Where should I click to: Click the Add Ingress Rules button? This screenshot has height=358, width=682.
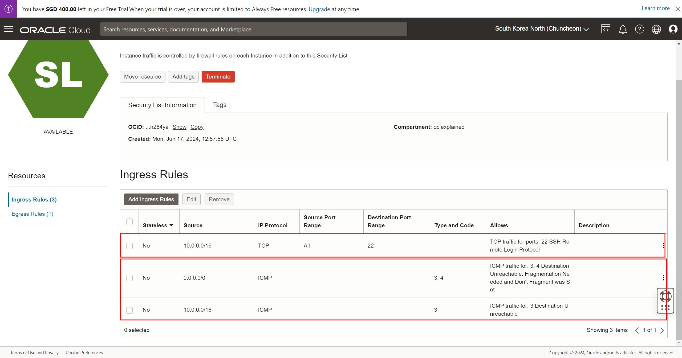tap(151, 199)
